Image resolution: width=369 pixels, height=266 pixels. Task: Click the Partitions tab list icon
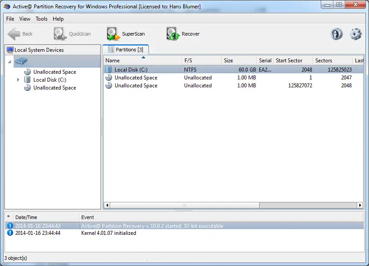[111, 50]
